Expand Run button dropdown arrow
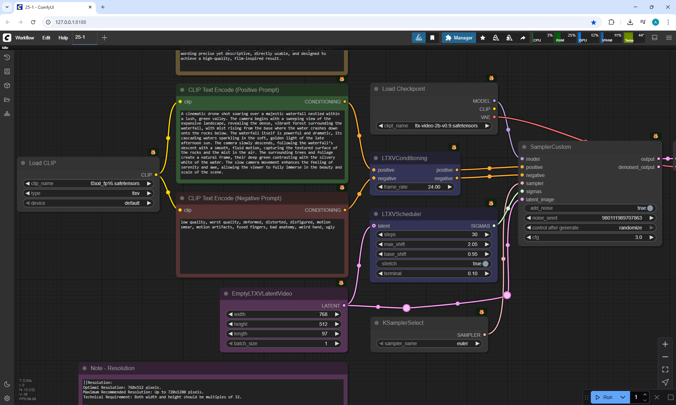676x405 pixels. point(622,397)
